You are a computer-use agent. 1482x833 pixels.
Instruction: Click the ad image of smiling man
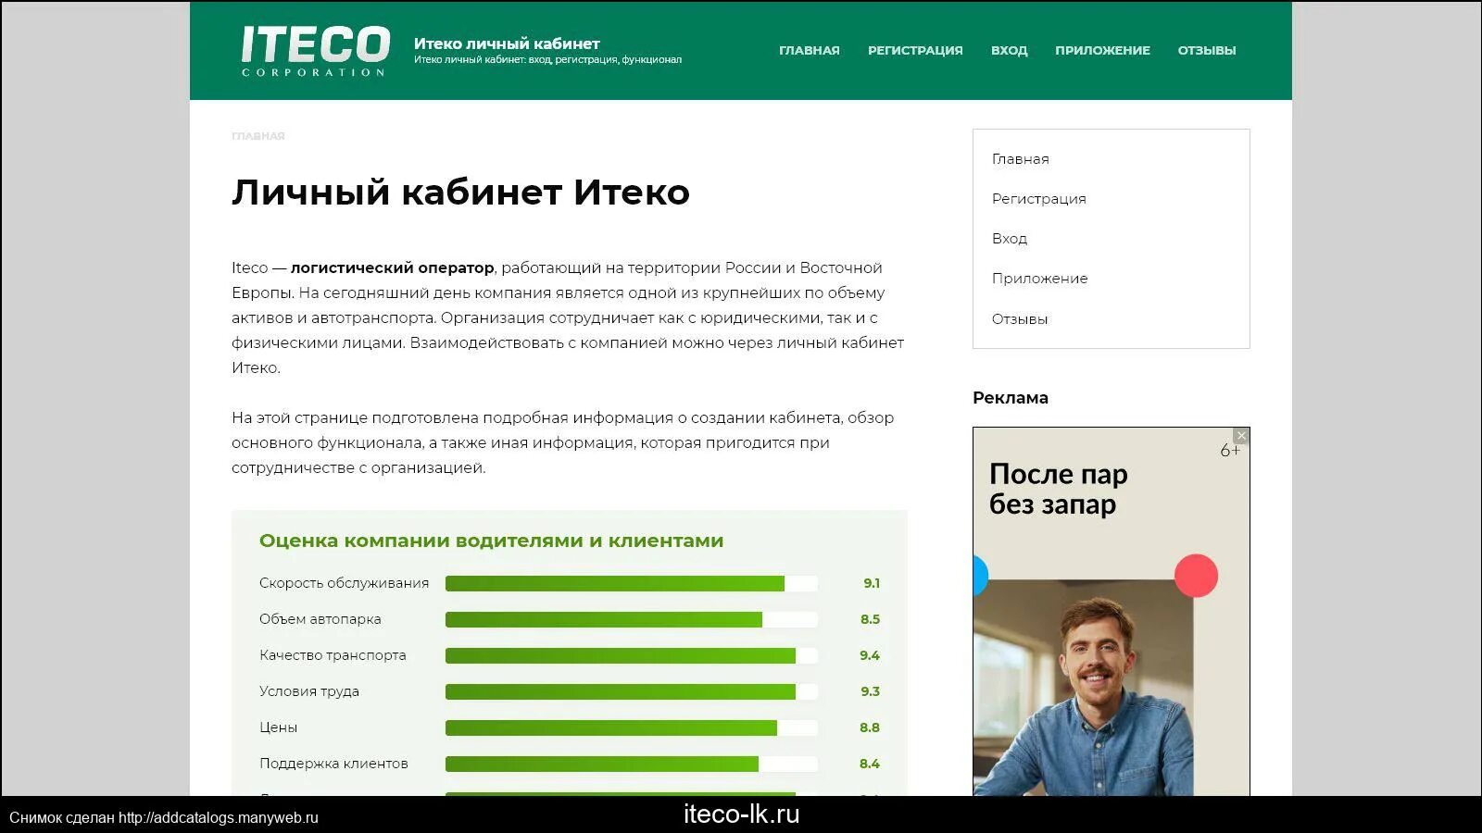1084,690
